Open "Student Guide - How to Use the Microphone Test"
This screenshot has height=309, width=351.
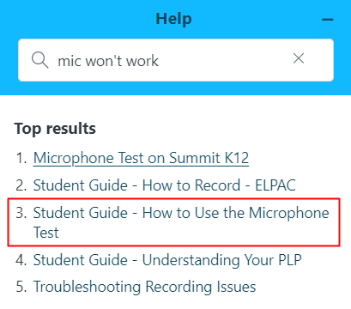(x=181, y=222)
